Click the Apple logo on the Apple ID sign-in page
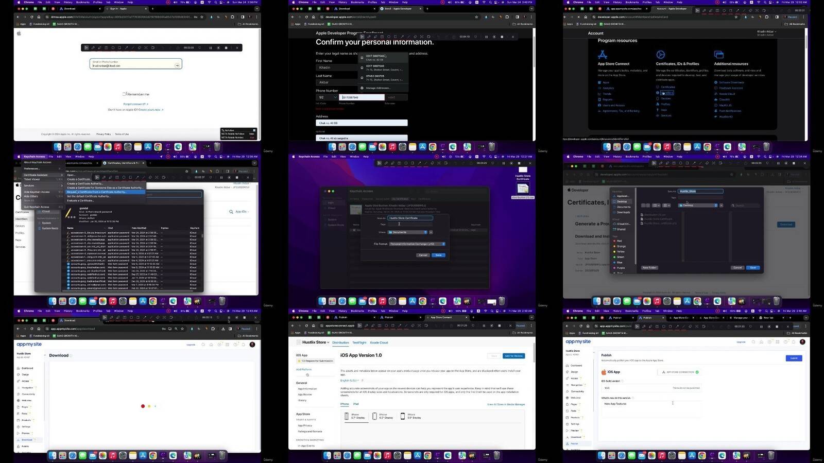 click(x=19, y=33)
